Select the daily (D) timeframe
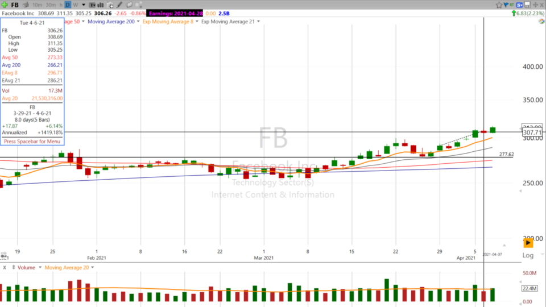The height and width of the screenshot is (307, 546). coord(68,5)
